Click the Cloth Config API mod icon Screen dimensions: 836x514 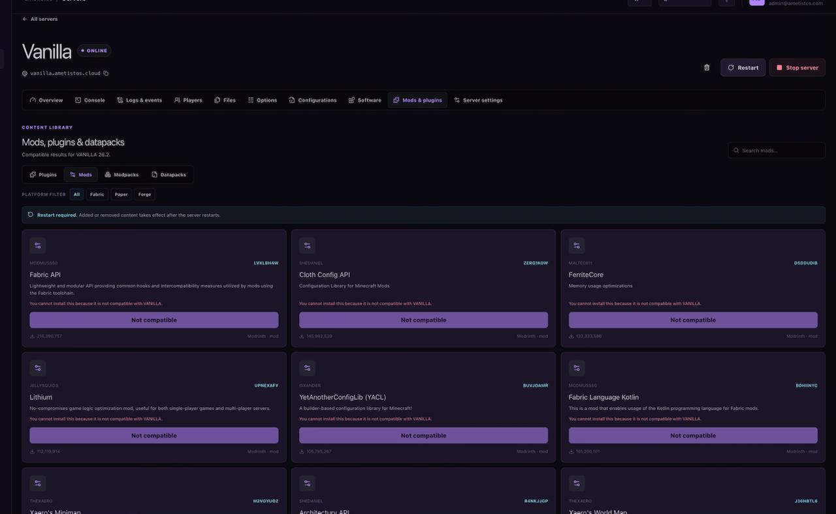307,245
